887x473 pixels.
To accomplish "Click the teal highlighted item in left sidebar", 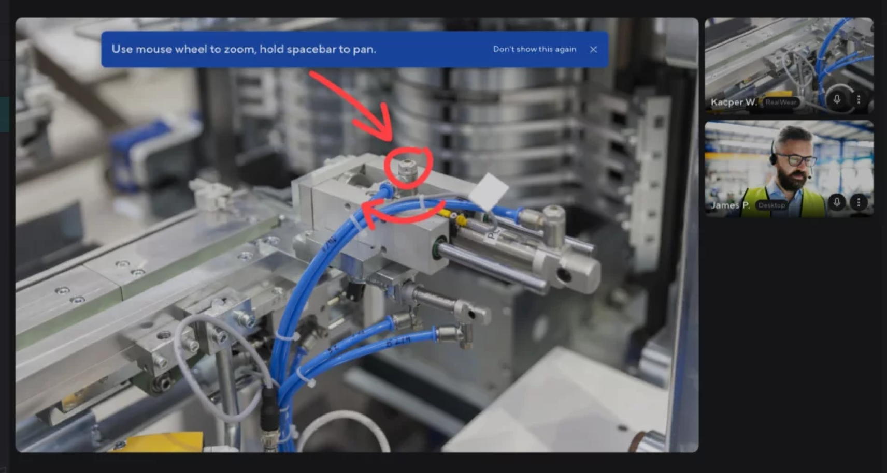I will (x=4, y=114).
